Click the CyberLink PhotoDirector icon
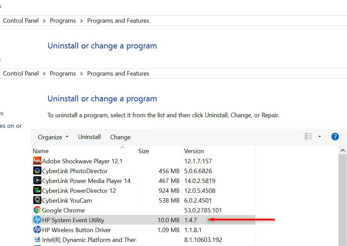 [x=37, y=171]
